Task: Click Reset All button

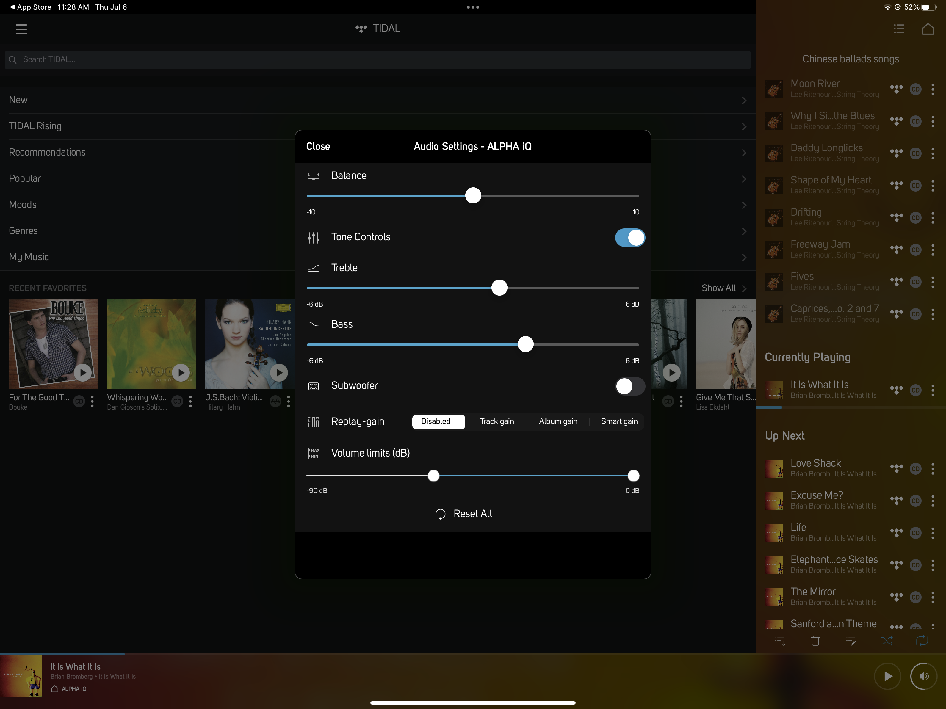Action: tap(463, 514)
